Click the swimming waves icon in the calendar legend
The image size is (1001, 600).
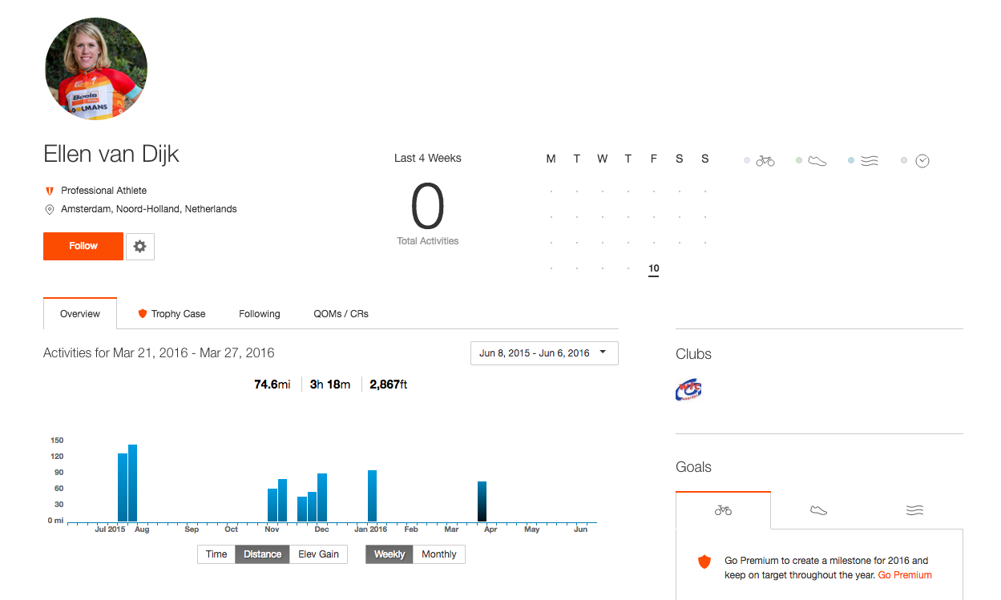point(869,161)
